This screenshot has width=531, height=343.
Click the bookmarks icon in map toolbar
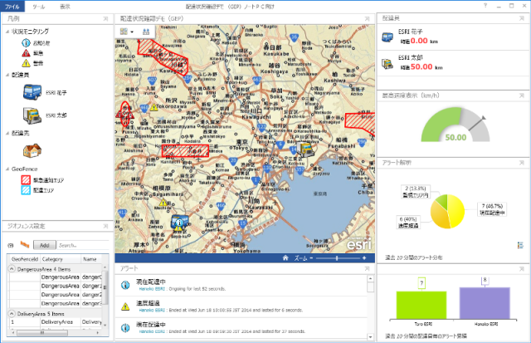pyautogui.click(x=146, y=32)
